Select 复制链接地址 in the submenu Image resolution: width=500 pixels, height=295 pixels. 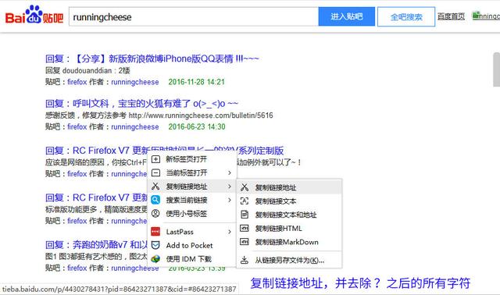[289, 187]
